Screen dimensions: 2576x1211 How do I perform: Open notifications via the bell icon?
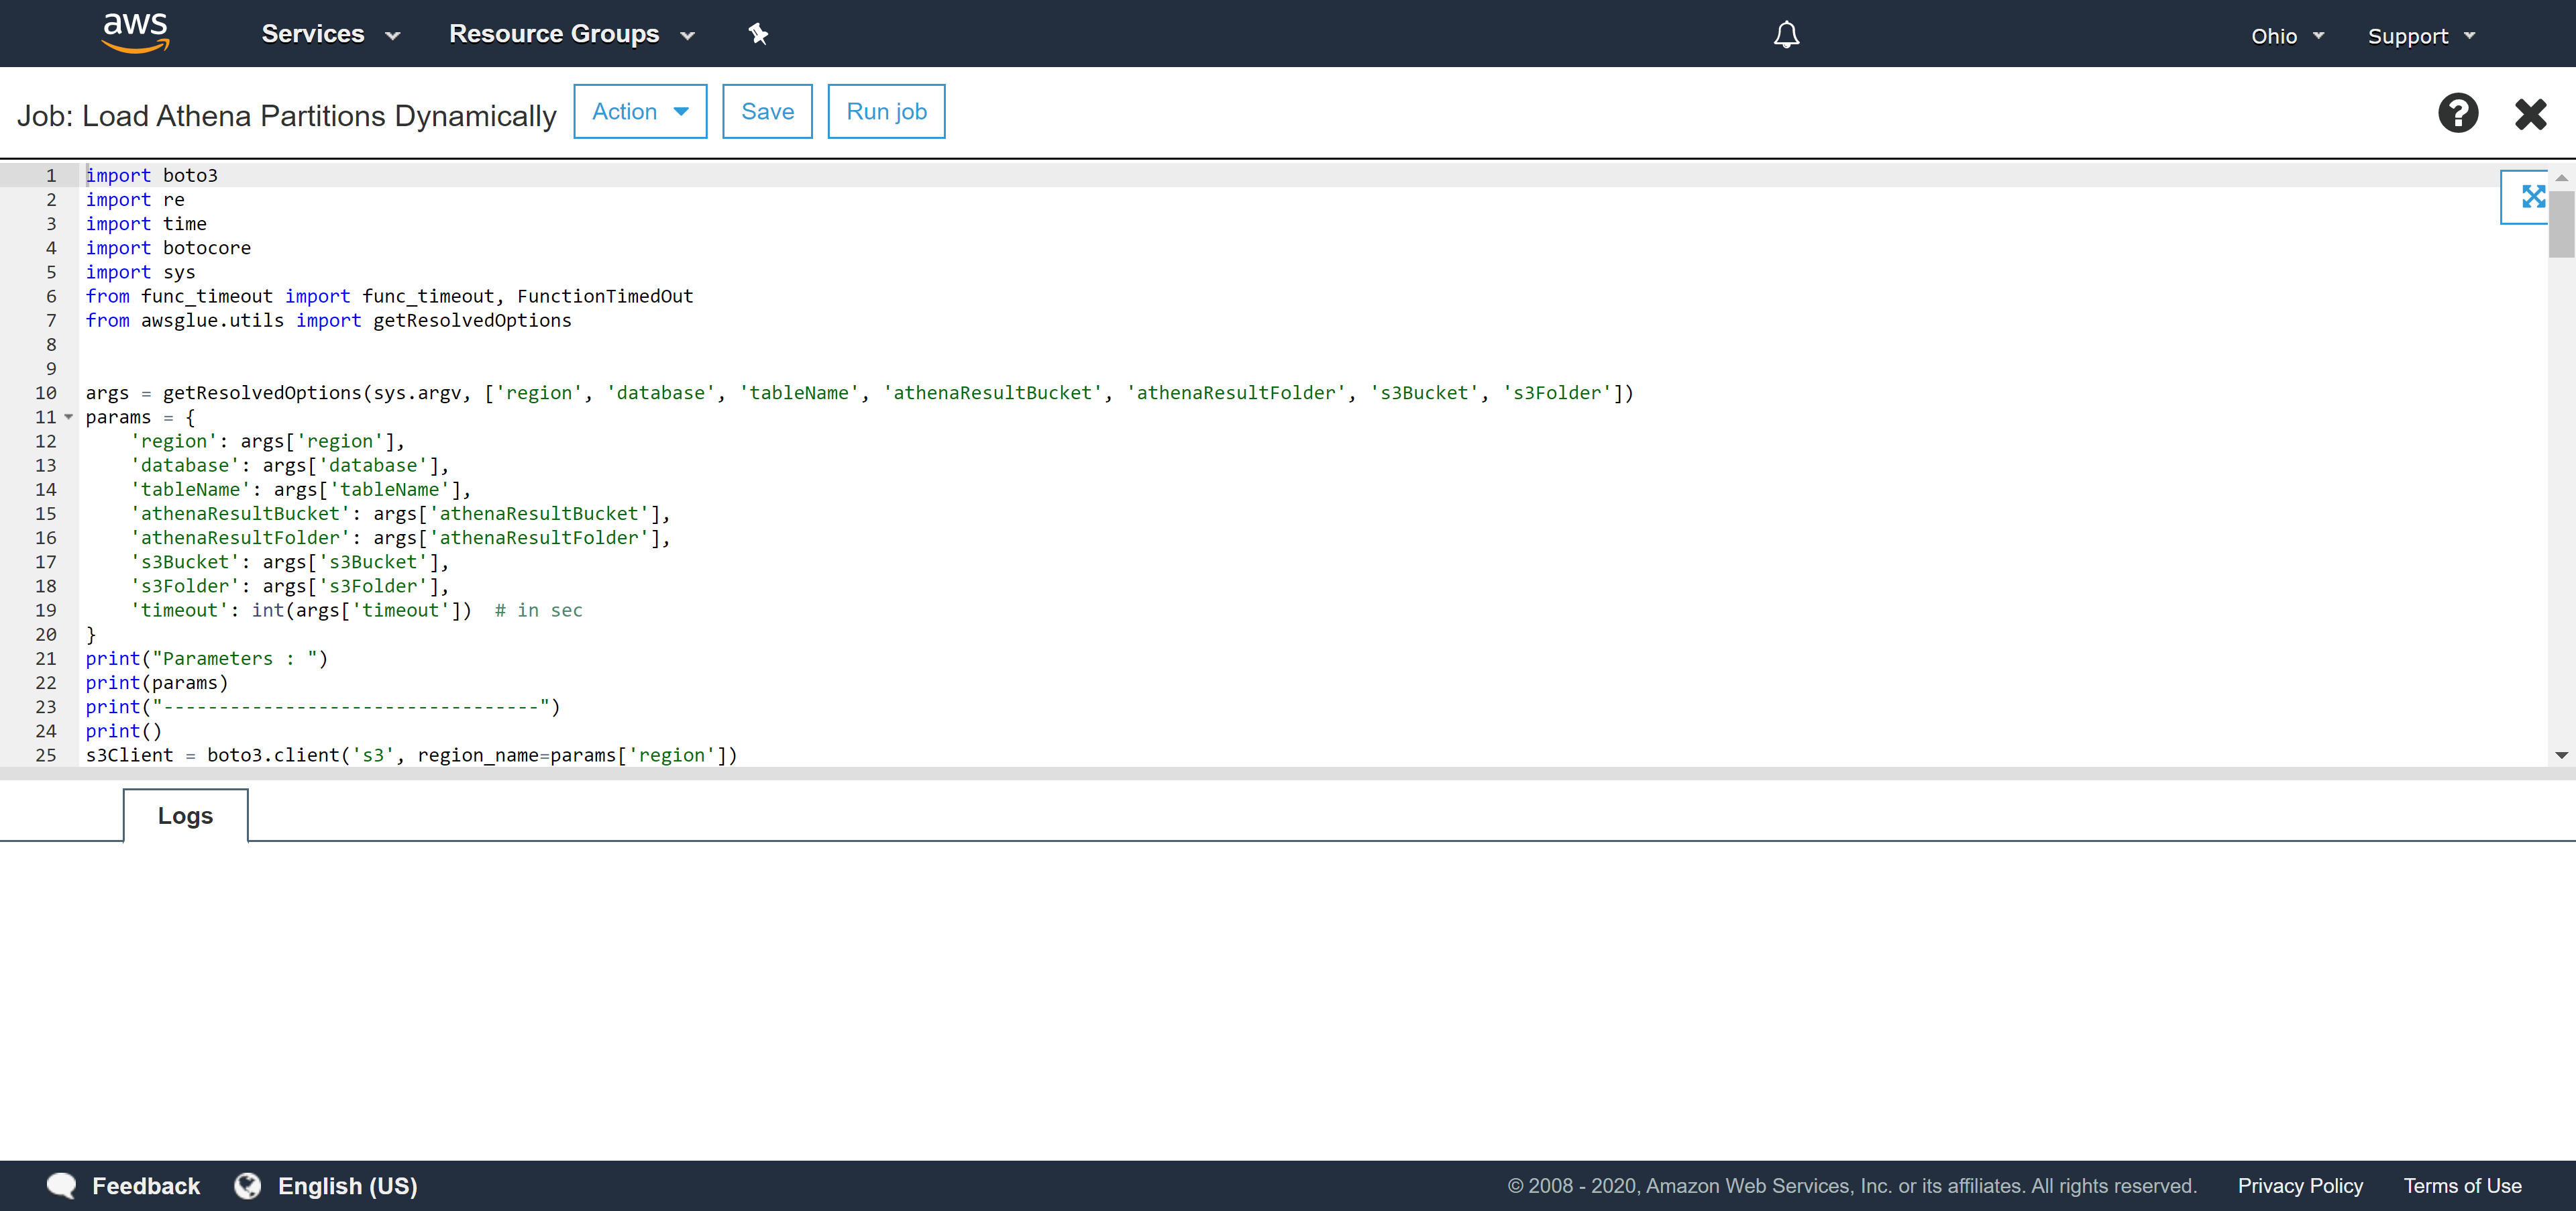click(x=1786, y=34)
